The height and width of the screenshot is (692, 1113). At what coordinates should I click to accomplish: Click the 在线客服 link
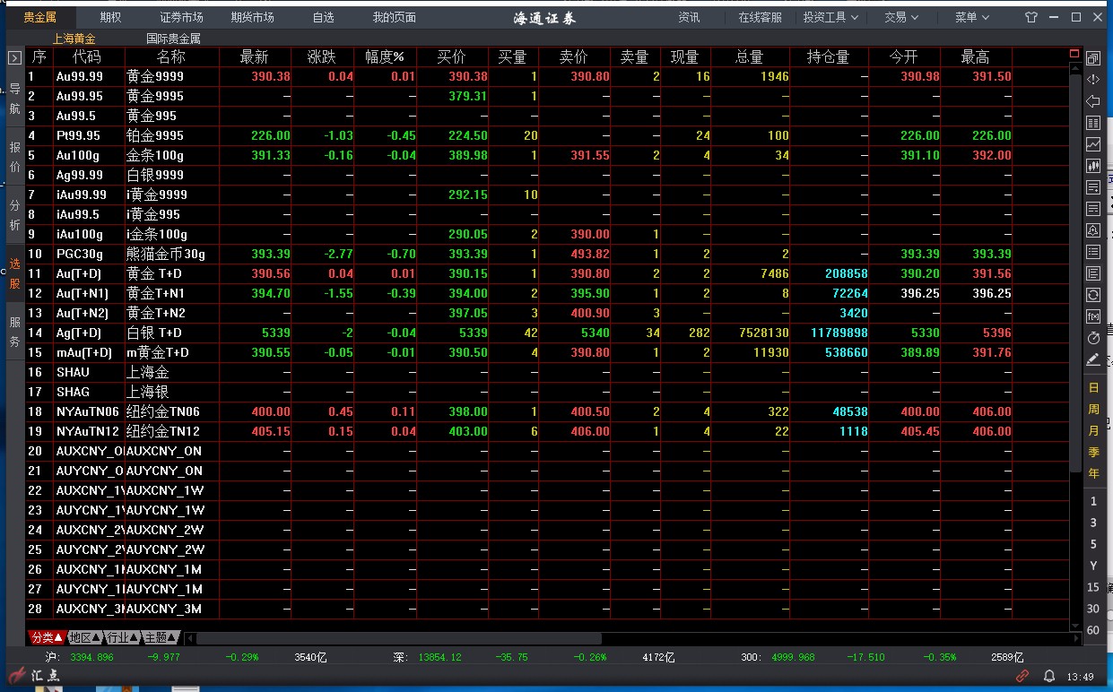click(760, 17)
